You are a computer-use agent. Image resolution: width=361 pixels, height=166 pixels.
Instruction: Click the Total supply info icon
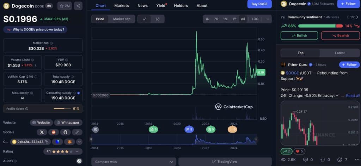[72, 77]
